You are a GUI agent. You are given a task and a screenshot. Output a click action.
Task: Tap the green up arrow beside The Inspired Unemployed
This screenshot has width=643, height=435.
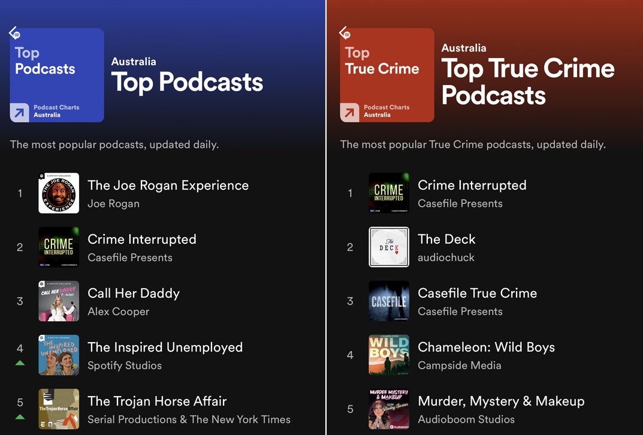pos(20,363)
